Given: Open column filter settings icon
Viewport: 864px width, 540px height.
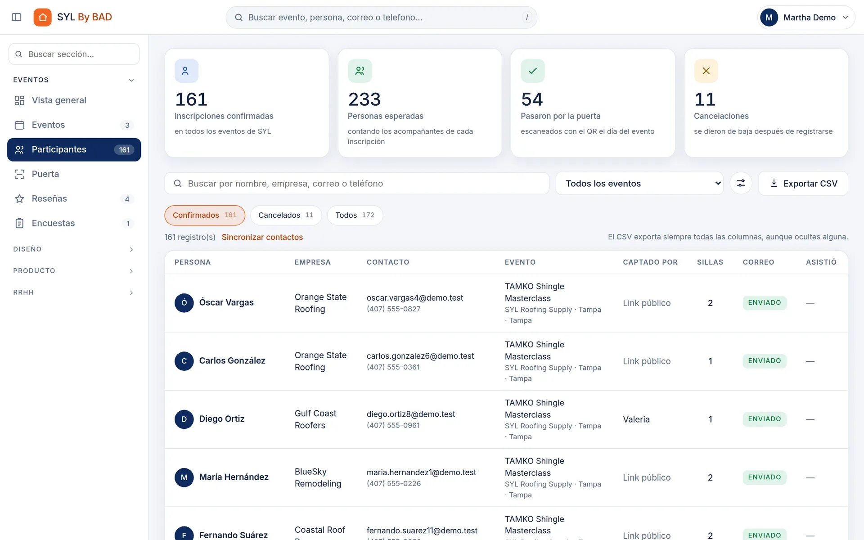Looking at the screenshot, I should (x=741, y=183).
